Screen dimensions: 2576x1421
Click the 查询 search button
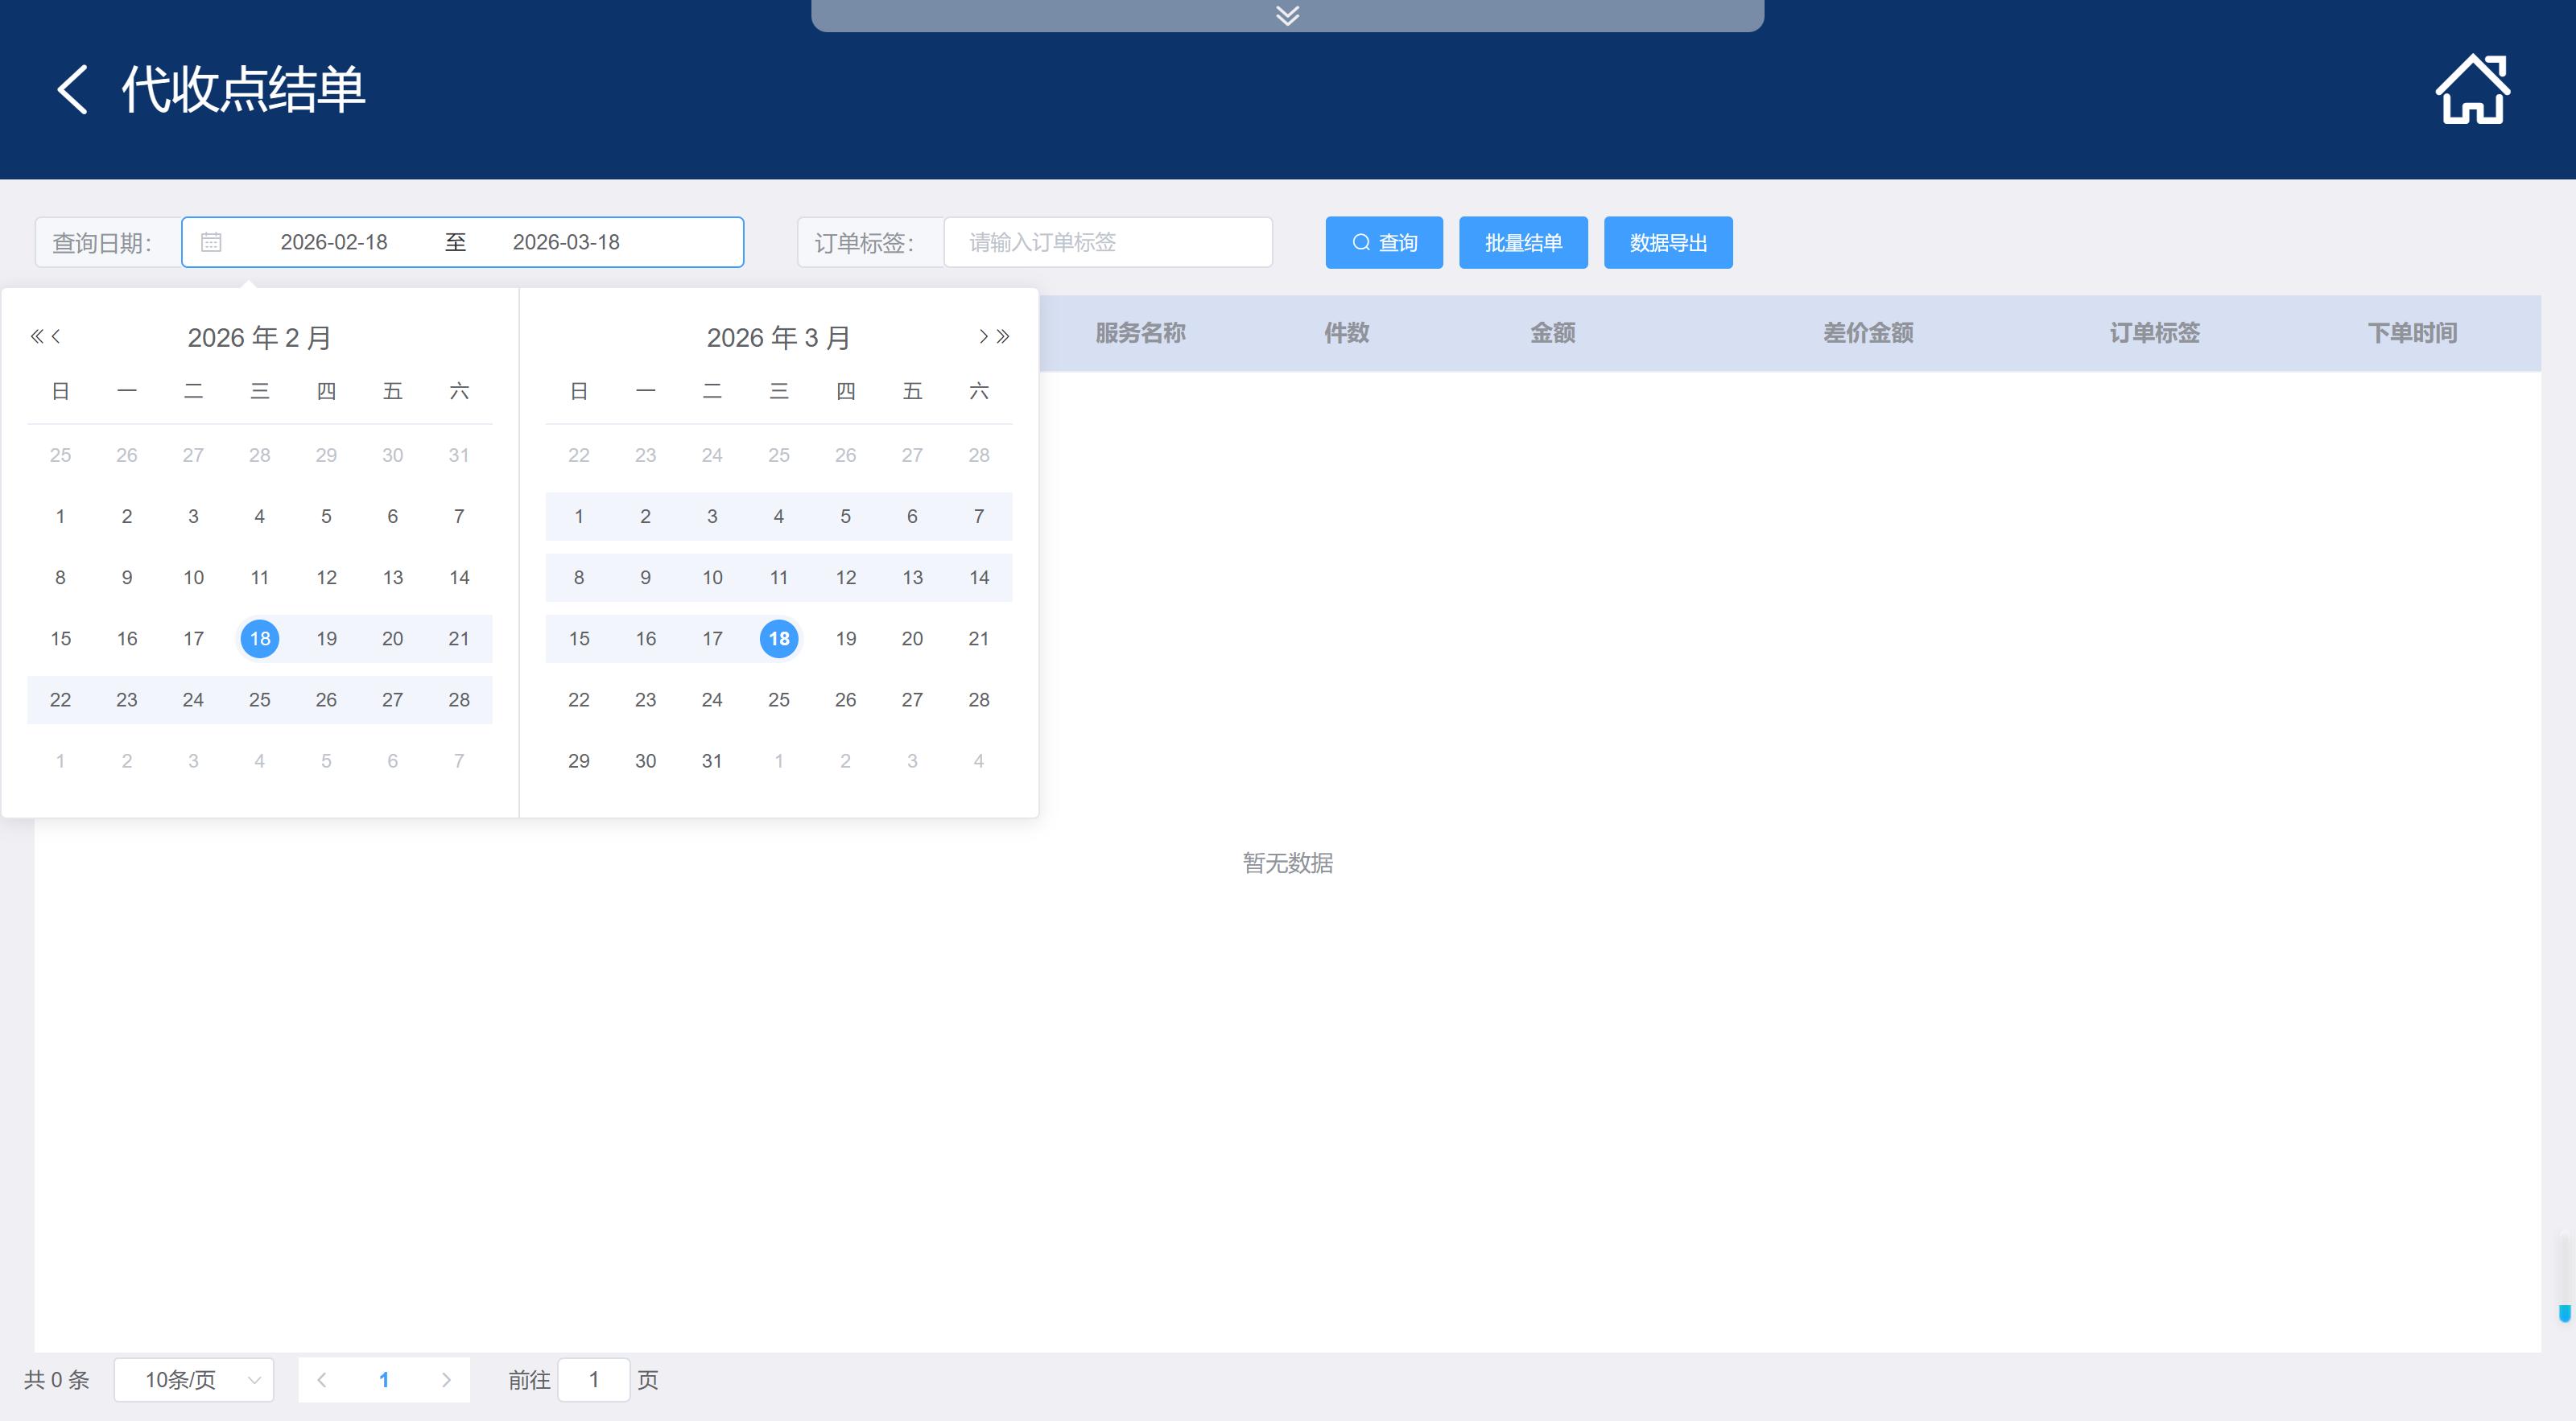pos(1383,243)
